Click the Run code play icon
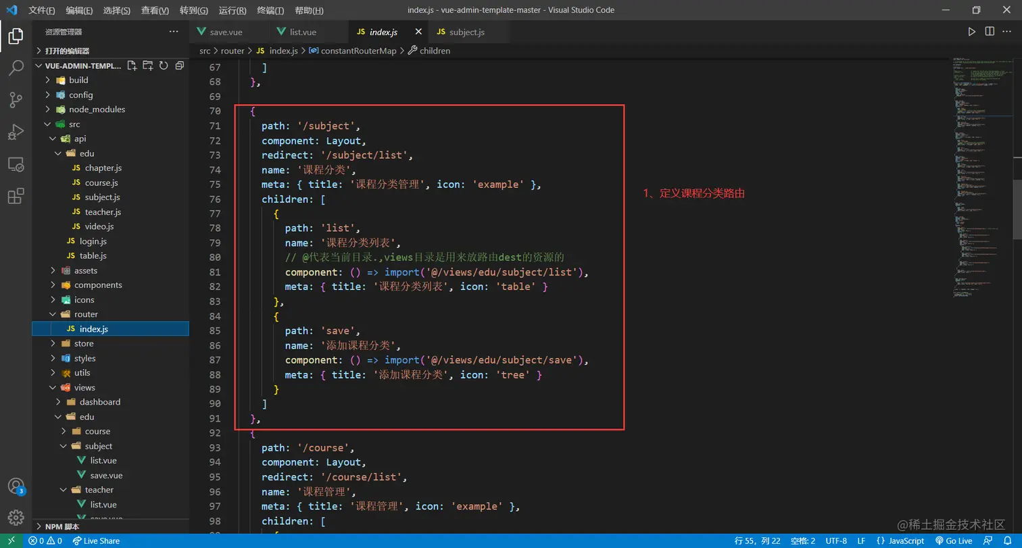1022x548 pixels. pyautogui.click(x=971, y=32)
